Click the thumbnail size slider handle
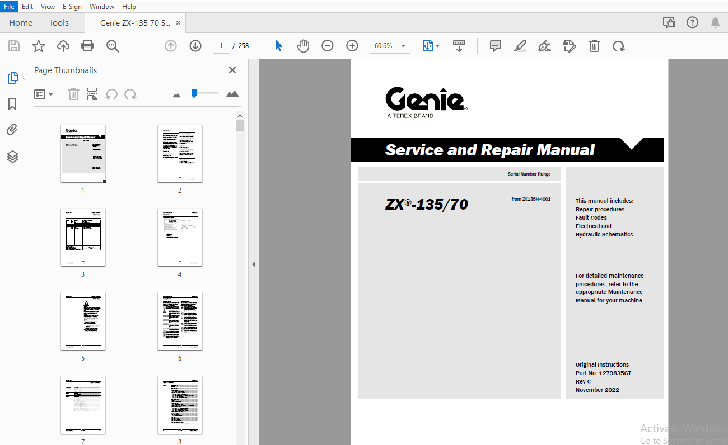 point(194,93)
